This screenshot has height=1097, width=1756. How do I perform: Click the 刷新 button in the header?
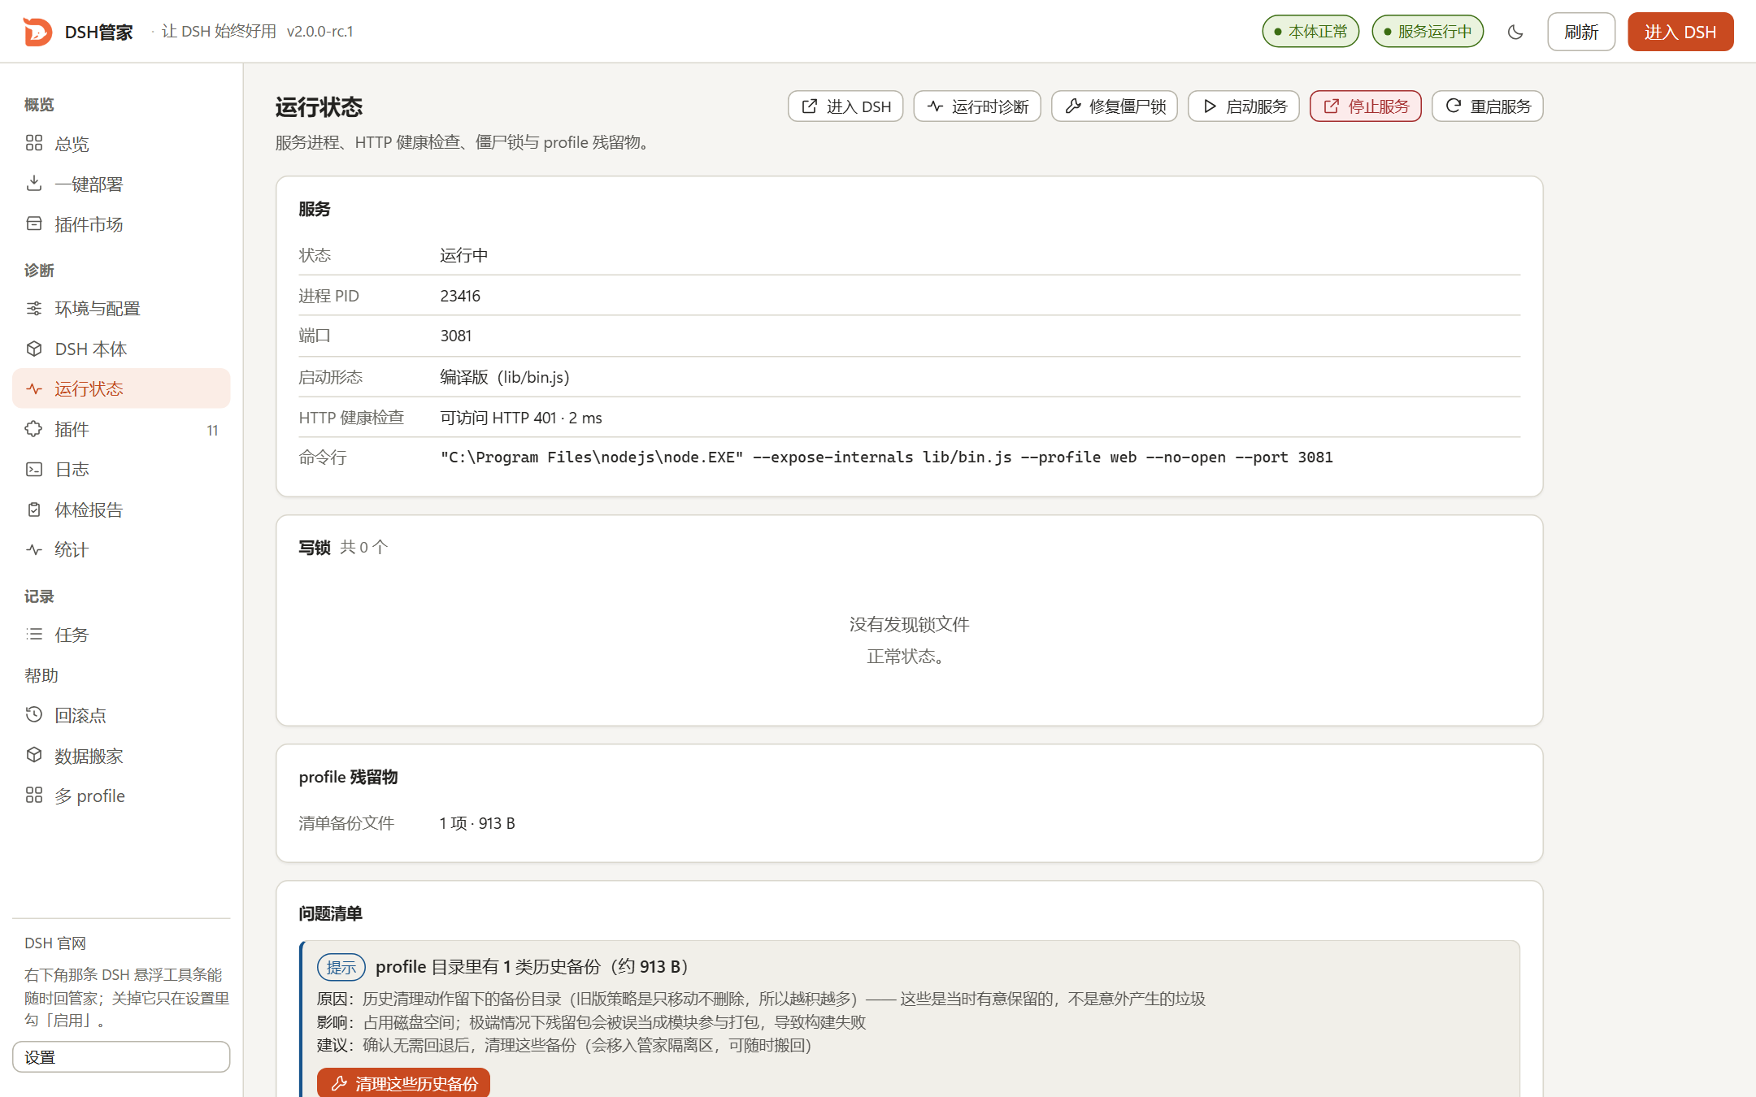coord(1581,32)
